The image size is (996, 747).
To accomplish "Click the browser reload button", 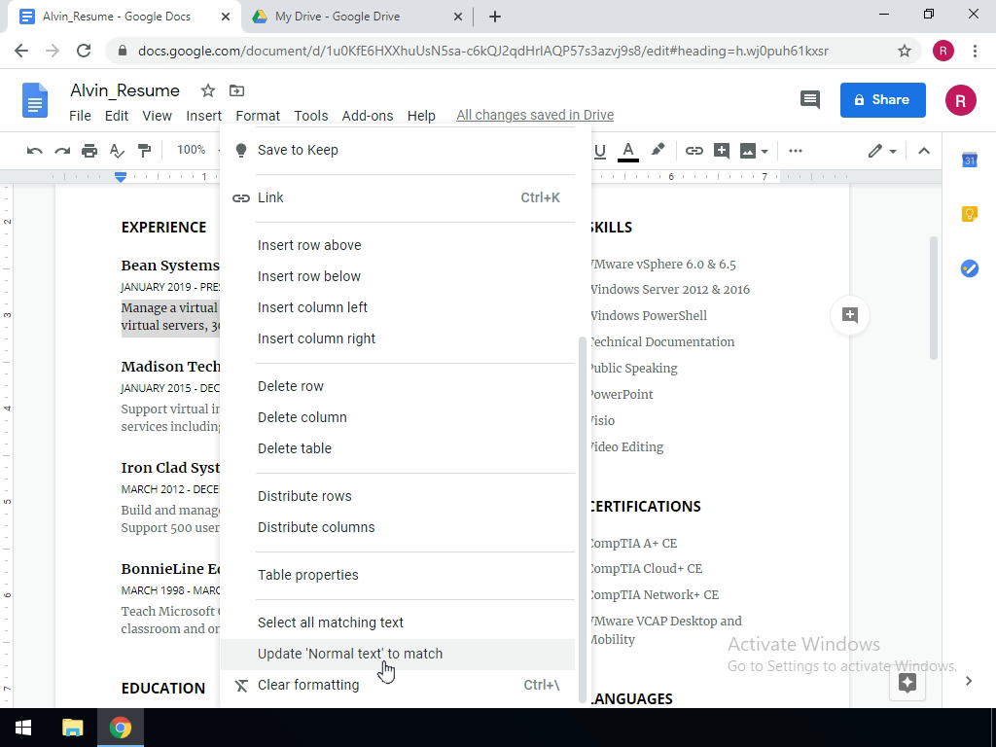I will tap(84, 51).
